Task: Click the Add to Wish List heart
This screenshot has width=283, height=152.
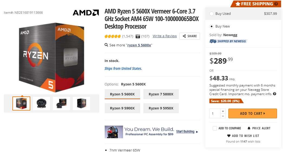Action: [229, 136]
